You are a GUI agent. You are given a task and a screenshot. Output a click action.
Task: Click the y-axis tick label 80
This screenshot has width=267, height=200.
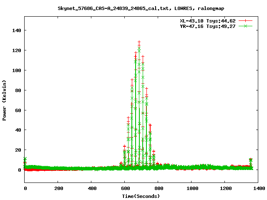(18, 90)
